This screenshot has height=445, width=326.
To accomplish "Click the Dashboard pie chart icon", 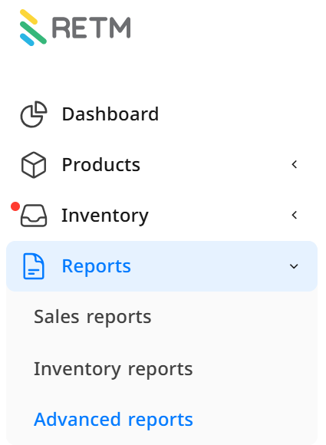I will 34,114.
